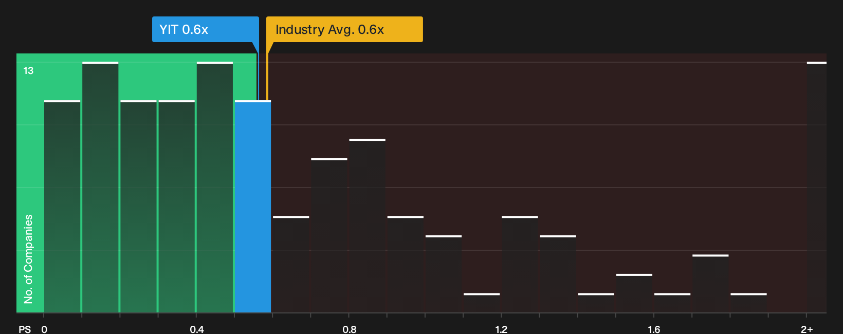The image size is (843, 334).
Task: Select the green bar for PS 0.4 to 0.5
Action: click(215, 187)
